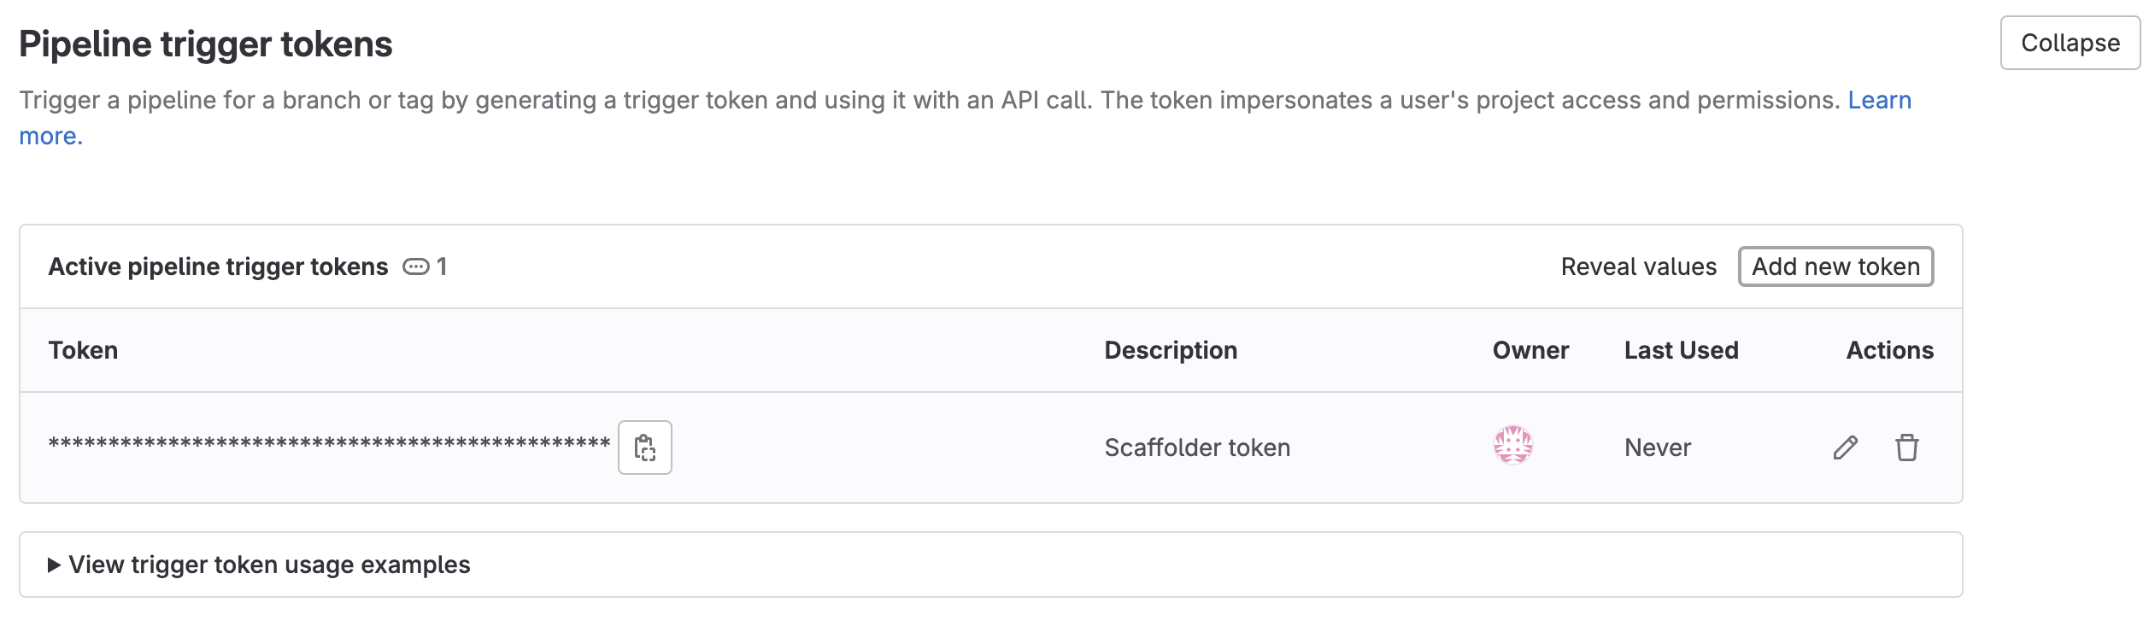Reveal values of the trigger tokens
Screen dimensions: 2155x620
coord(1638,267)
